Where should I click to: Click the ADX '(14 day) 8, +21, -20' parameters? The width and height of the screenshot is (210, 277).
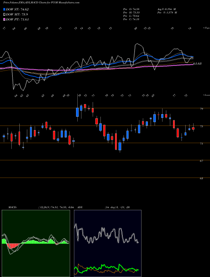coord(117,207)
